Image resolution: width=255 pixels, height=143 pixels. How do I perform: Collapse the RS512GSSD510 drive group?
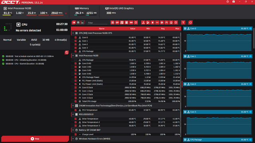coord(73,114)
